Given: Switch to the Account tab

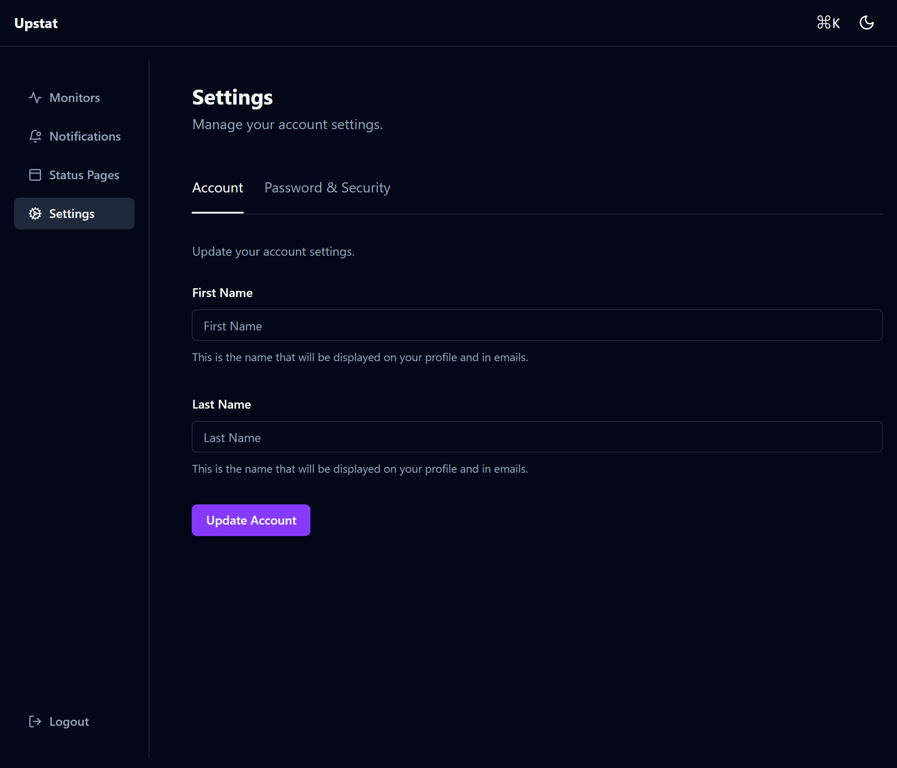Looking at the screenshot, I should point(218,188).
